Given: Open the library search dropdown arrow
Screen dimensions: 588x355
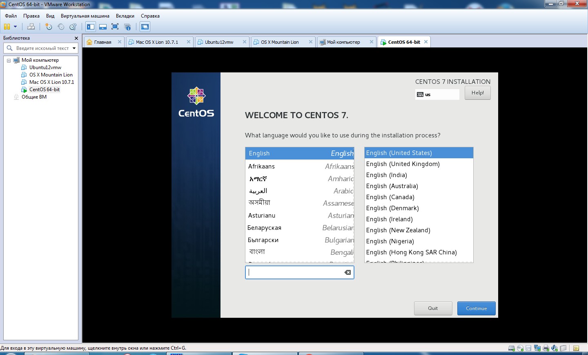Looking at the screenshot, I should tap(74, 48).
